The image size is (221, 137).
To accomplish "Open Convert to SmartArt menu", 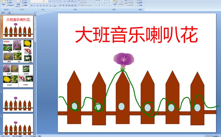I will [x=85, y=5].
